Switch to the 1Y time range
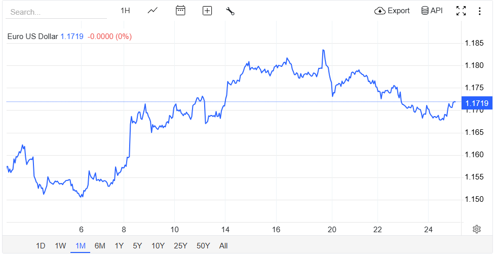 [x=119, y=246]
